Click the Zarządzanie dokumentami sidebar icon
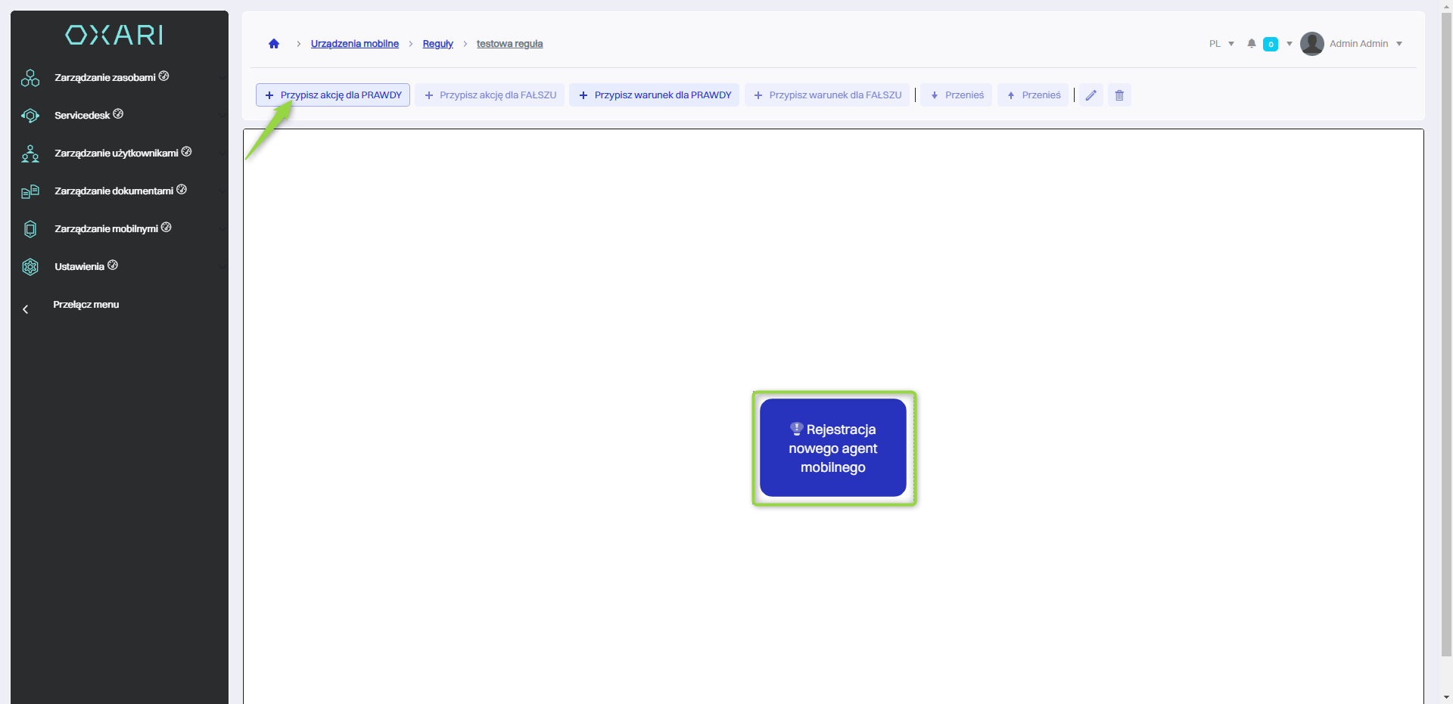 point(30,191)
